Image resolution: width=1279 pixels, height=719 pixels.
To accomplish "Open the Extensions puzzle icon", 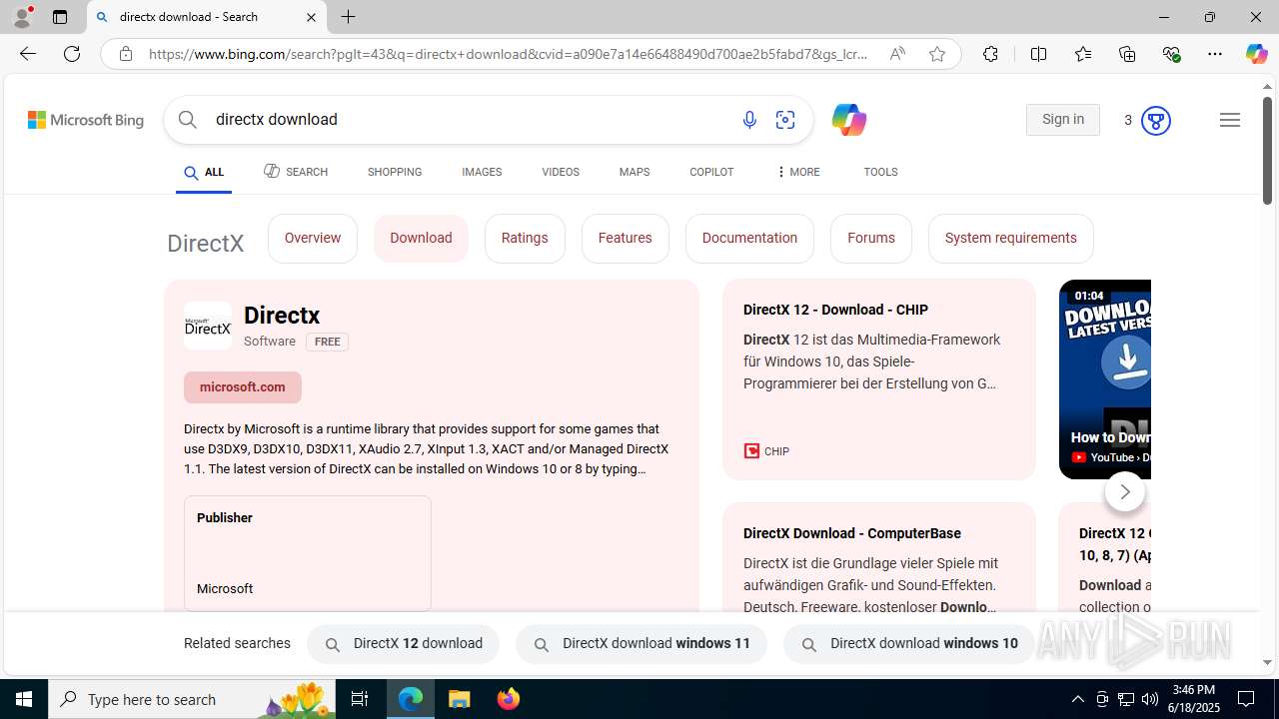I will point(990,54).
